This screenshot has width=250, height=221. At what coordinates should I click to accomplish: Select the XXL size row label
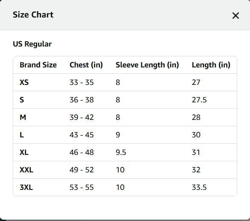point(26,170)
